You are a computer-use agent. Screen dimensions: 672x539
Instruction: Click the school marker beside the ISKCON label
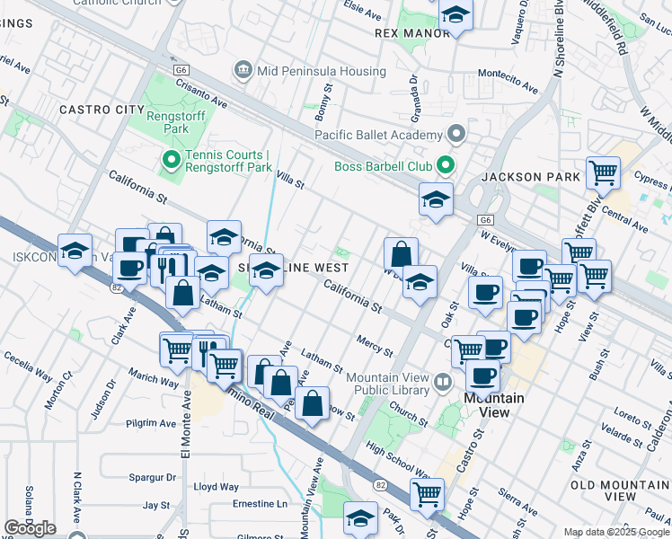click(75, 252)
